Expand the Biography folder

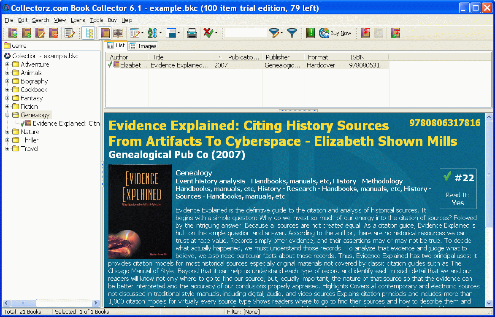coord(7,81)
